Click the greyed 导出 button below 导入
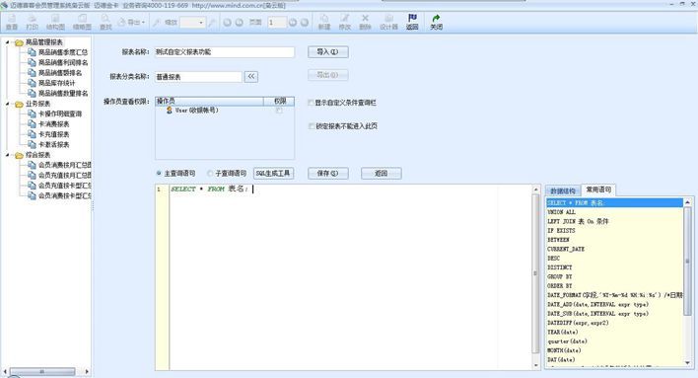This screenshot has width=698, height=378. pyautogui.click(x=327, y=75)
